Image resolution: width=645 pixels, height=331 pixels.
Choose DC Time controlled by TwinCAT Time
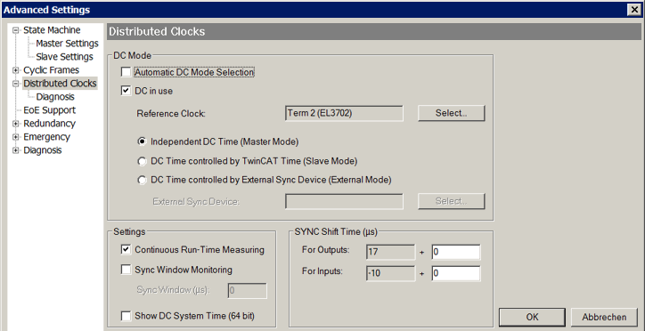pos(142,161)
